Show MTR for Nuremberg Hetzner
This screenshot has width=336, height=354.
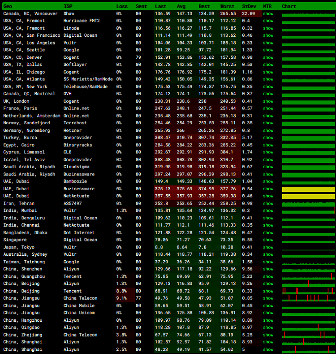click(x=268, y=130)
